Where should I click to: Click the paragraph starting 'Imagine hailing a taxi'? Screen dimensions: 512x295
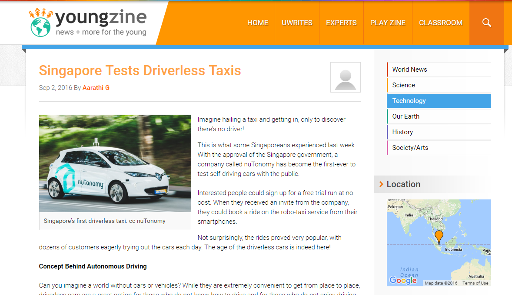pyautogui.click(x=271, y=124)
